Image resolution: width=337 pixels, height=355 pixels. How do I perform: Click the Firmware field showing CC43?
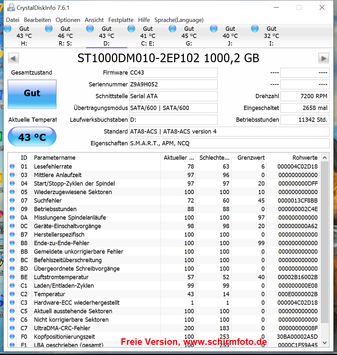coord(173,73)
